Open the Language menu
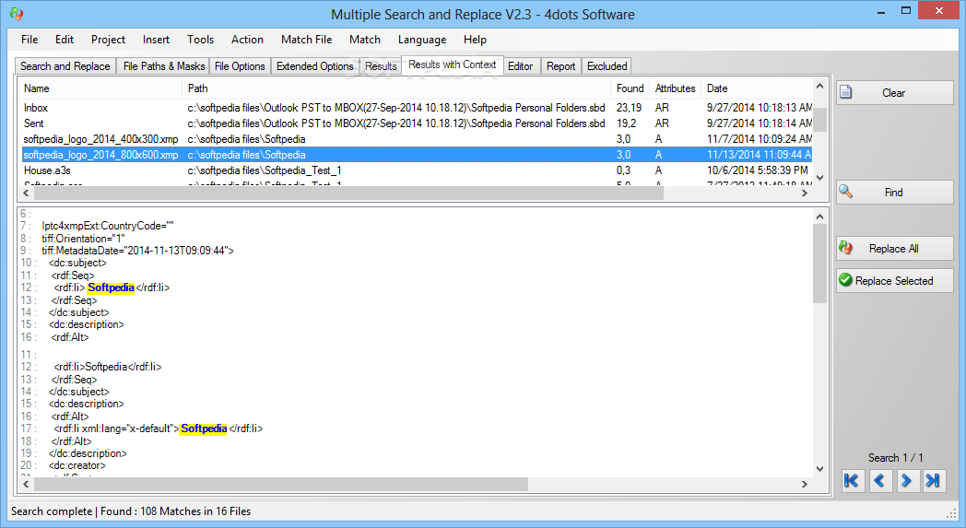The width and height of the screenshot is (966, 528). (x=422, y=40)
